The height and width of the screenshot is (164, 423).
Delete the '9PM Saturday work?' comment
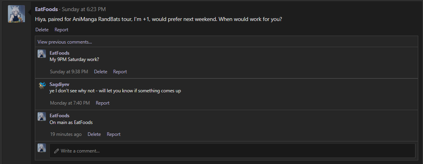coord(101,72)
